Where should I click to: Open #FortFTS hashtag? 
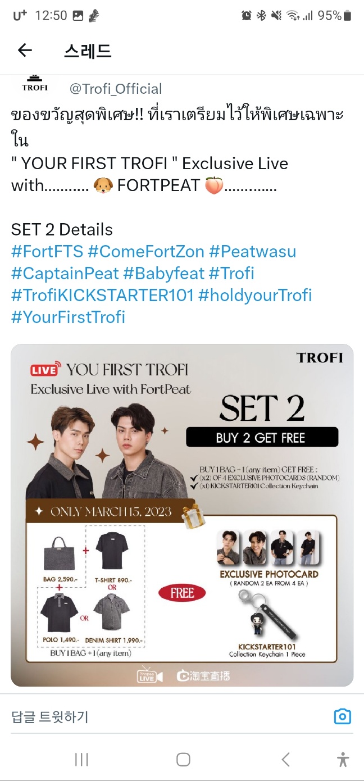(x=47, y=251)
